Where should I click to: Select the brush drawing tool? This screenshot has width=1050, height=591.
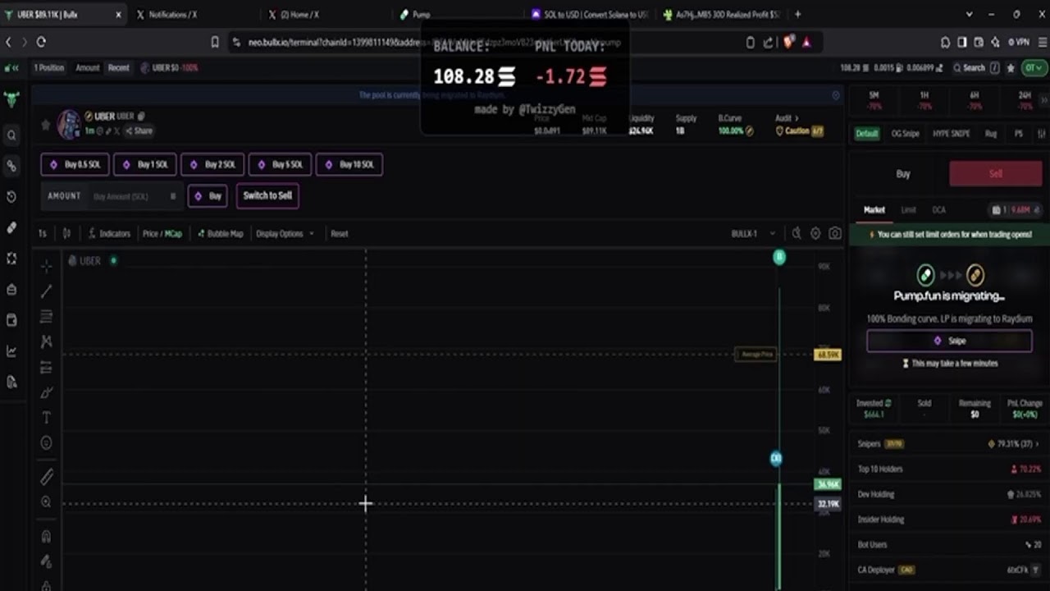[x=46, y=392]
